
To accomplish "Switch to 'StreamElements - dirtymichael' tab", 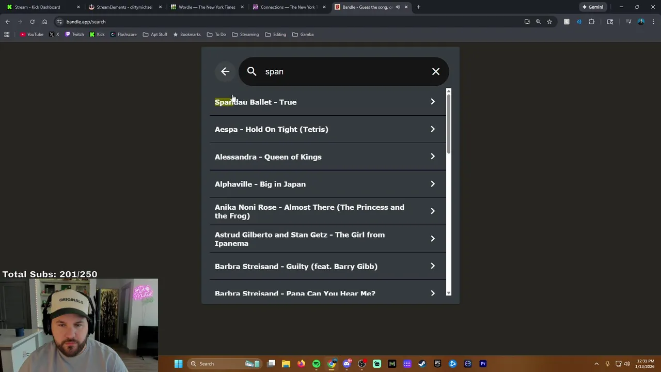I will (124, 7).
